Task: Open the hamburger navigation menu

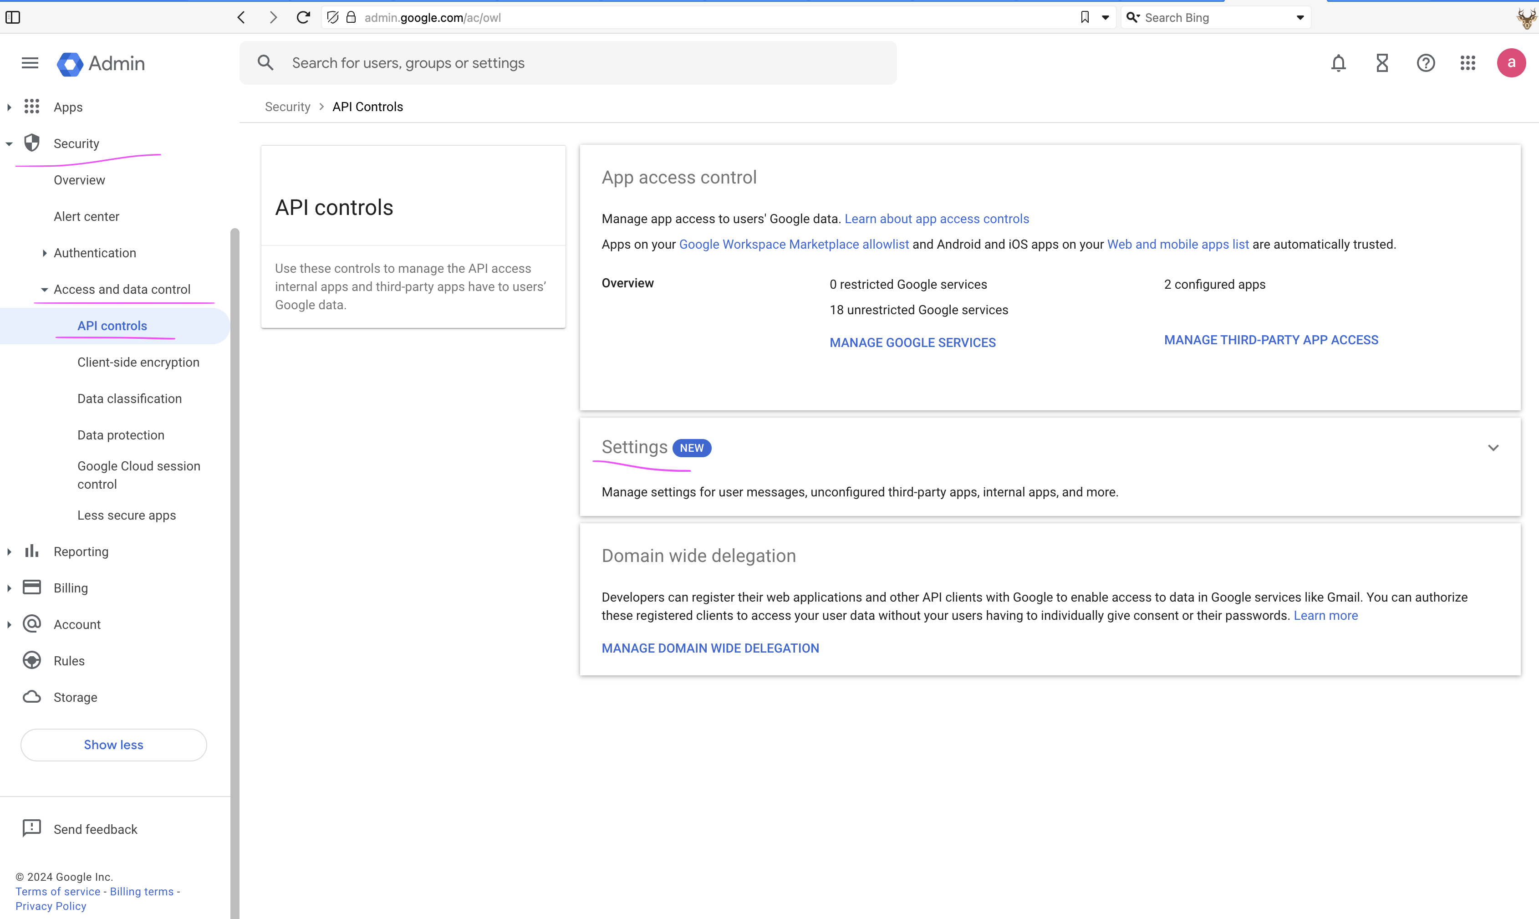Action: click(x=29, y=62)
